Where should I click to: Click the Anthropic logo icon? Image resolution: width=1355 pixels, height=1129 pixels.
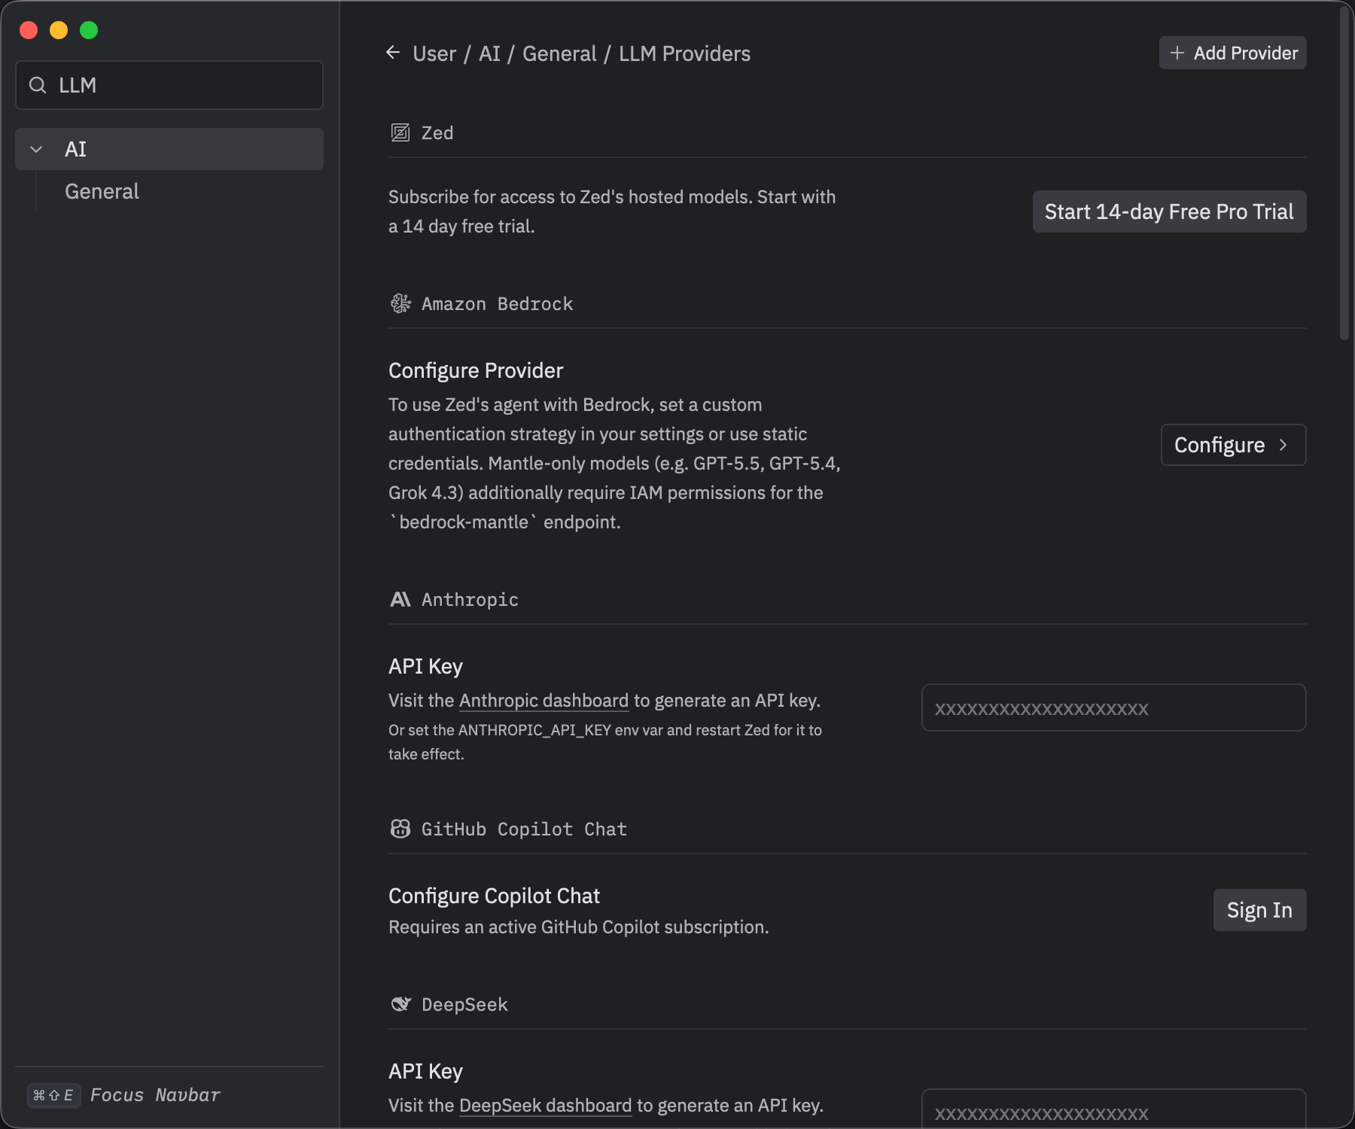click(400, 600)
